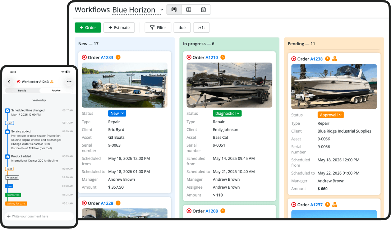Viewport: 391px width, 230px height.
Task: Click the Service added activity icon
Action: tap(8, 132)
